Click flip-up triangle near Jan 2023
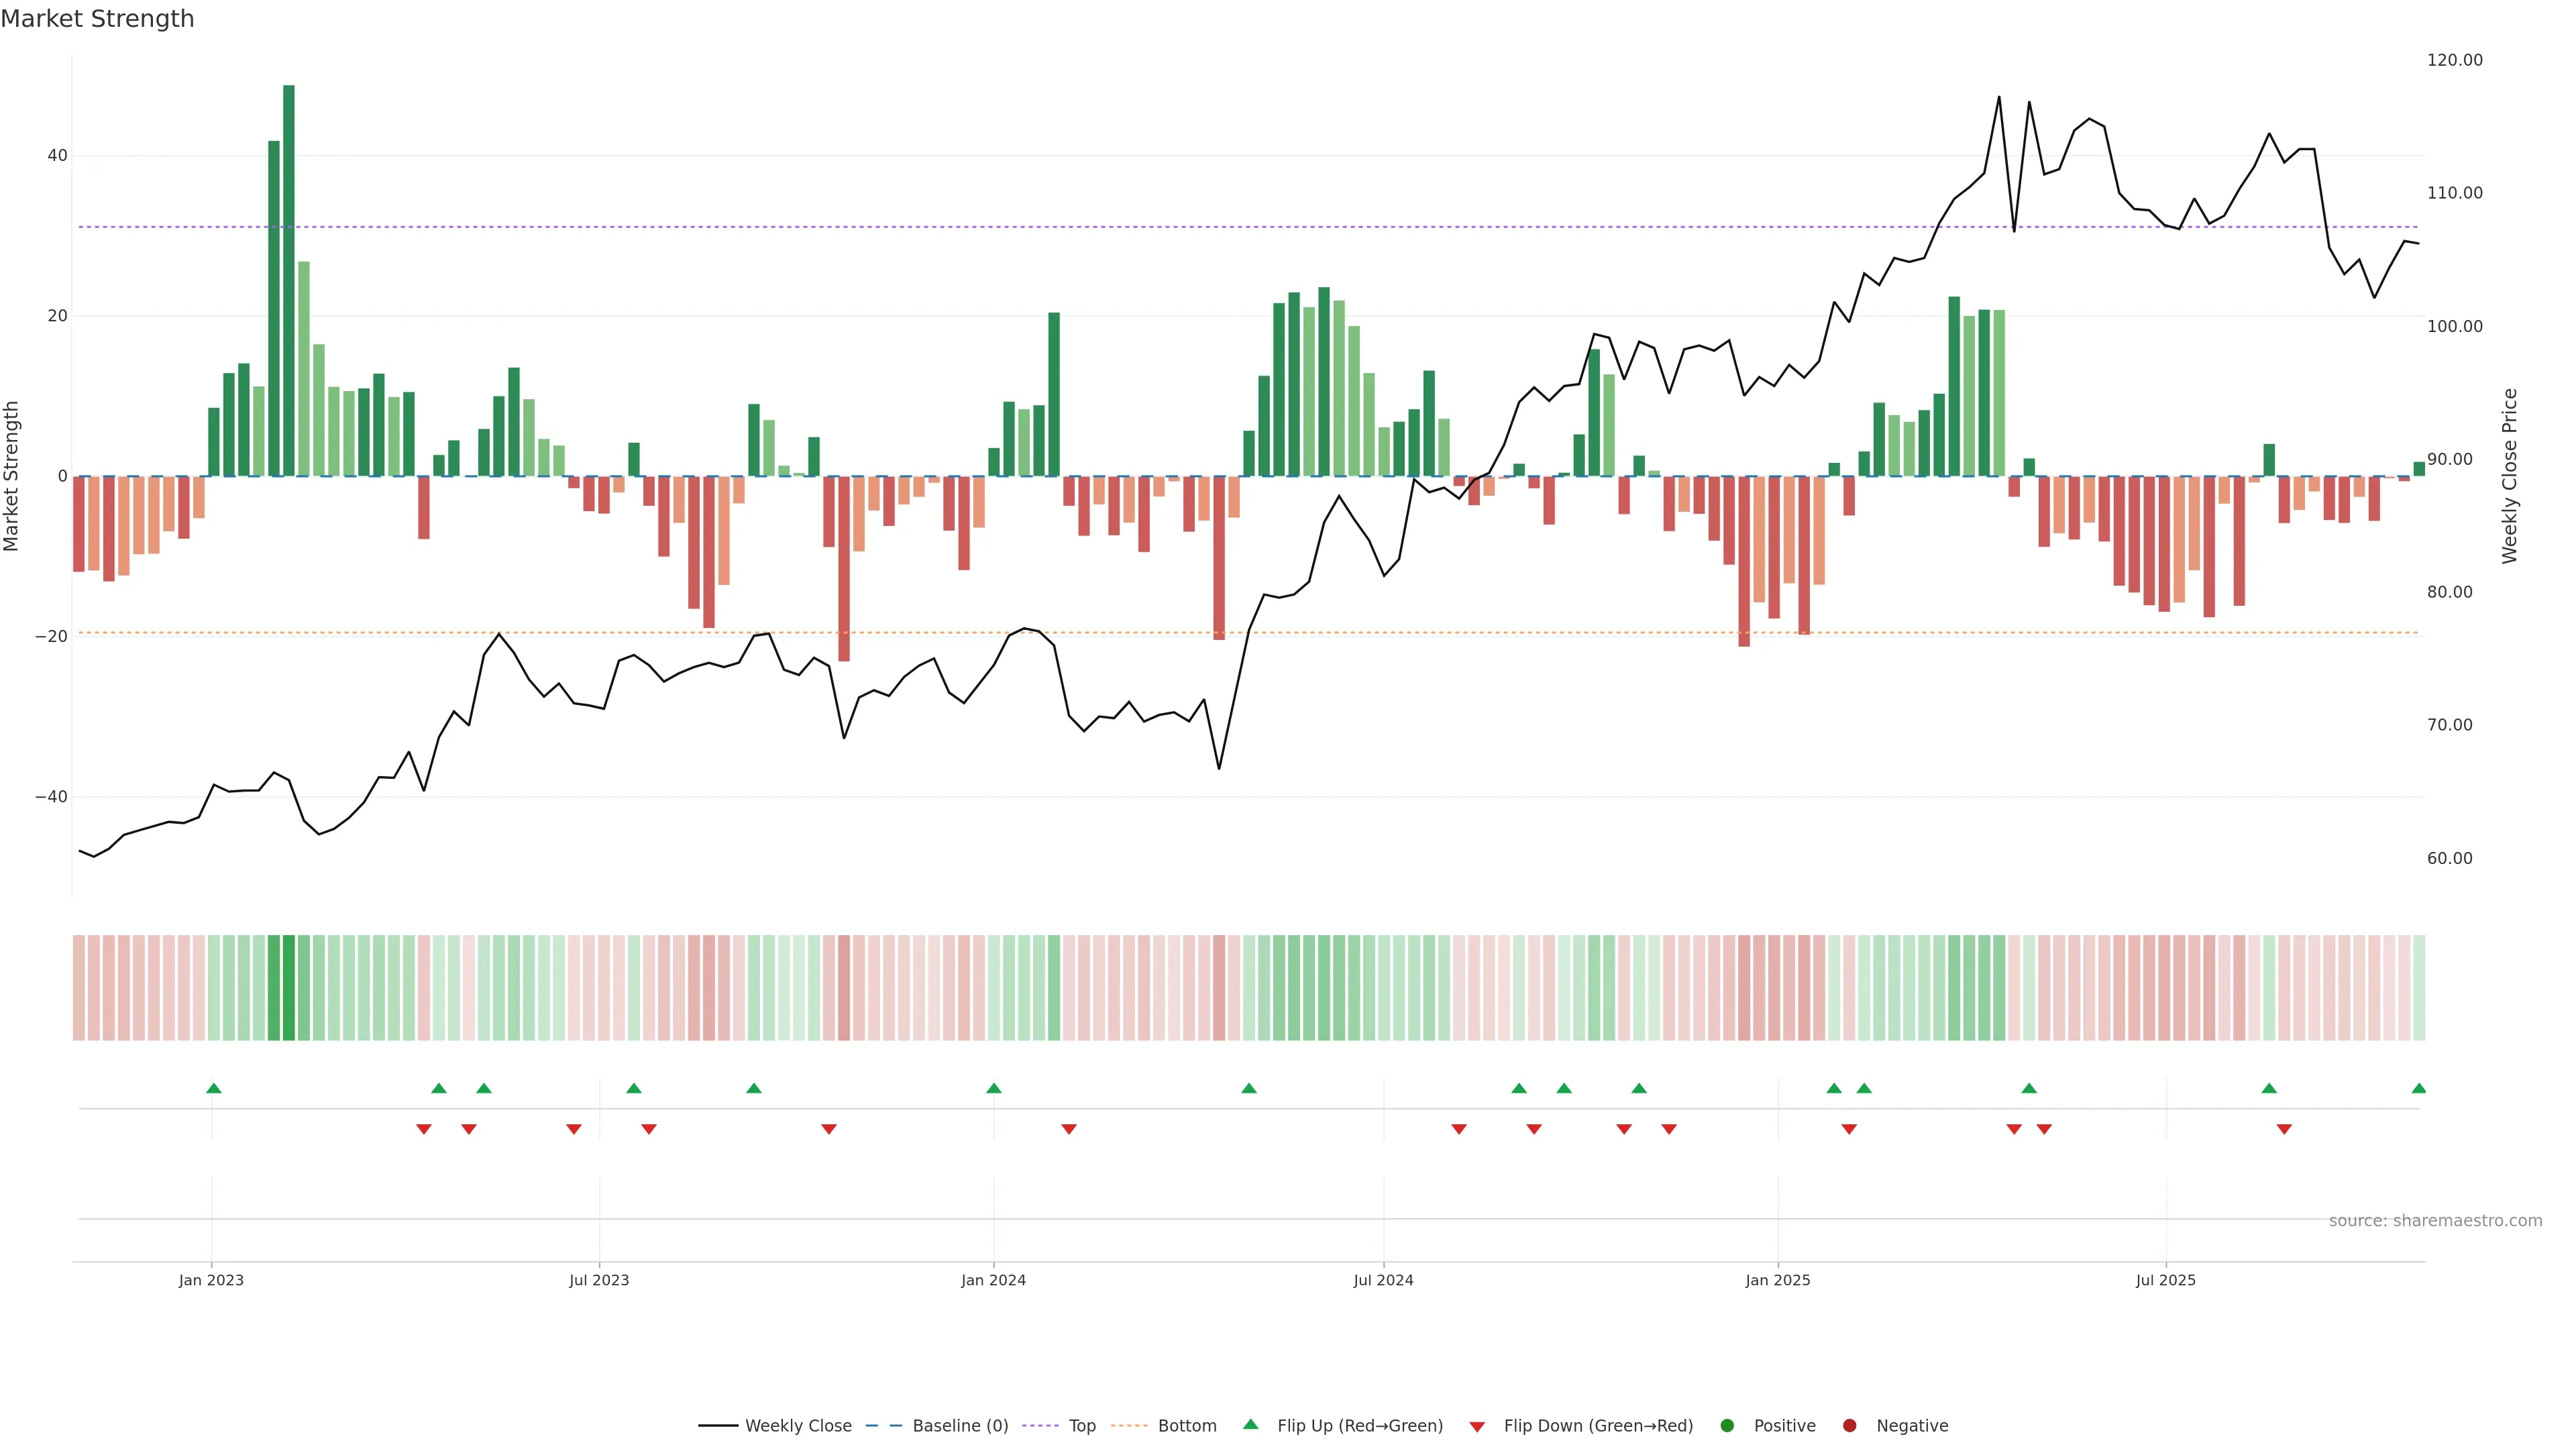The image size is (2576, 1449). [x=213, y=1088]
